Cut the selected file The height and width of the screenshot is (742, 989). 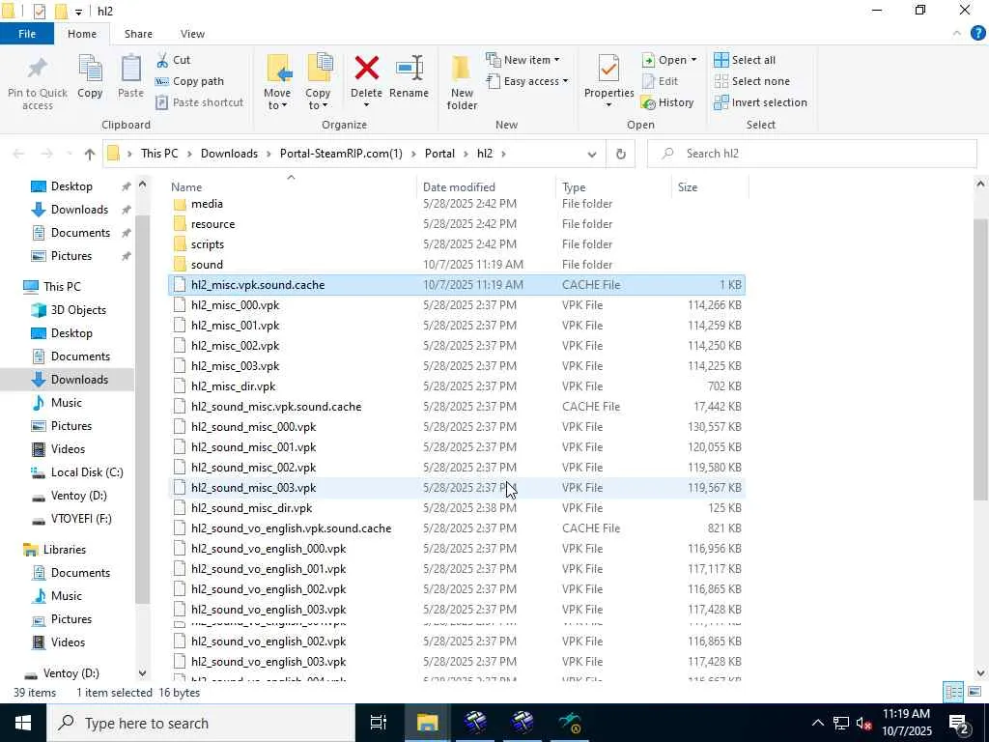[x=174, y=60]
